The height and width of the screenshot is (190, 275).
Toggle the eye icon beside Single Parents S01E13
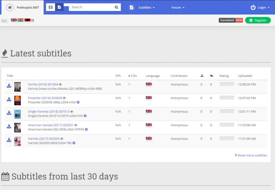(72, 112)
